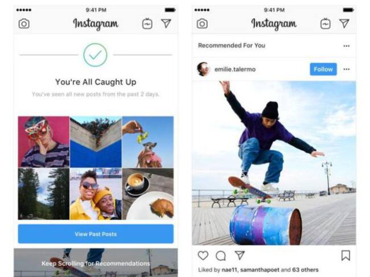Like the skateboarder post with heart icon
The image size is (370, 277).
coord(203,255)
